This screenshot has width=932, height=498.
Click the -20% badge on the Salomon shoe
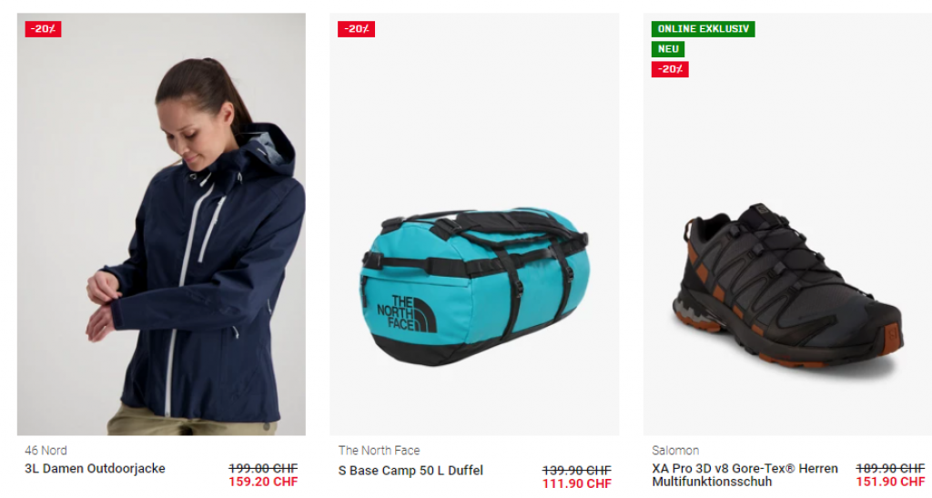(670, 69)
